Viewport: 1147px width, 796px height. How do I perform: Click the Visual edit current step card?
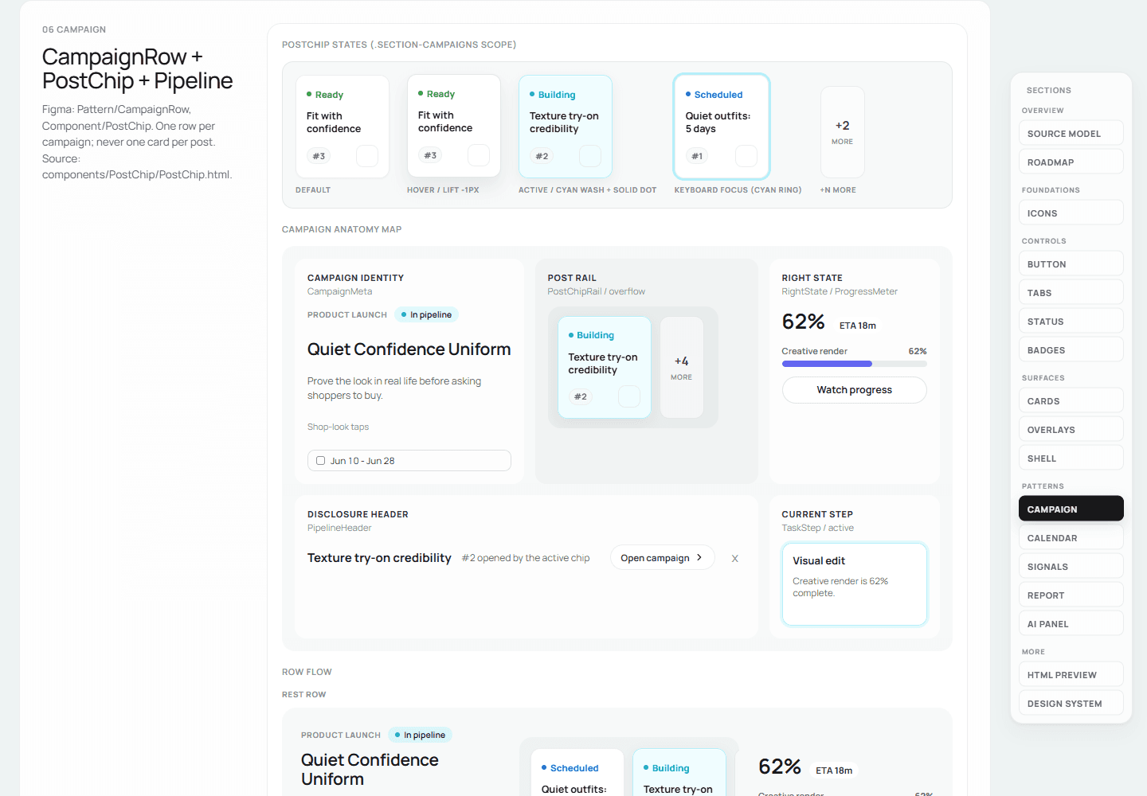[x=854, y=584]
